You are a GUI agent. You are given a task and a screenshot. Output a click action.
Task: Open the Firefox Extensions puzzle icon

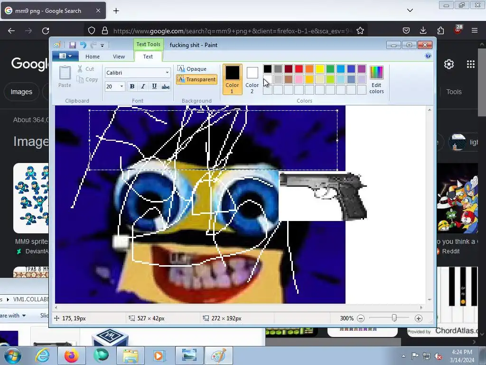coord(440,30)
